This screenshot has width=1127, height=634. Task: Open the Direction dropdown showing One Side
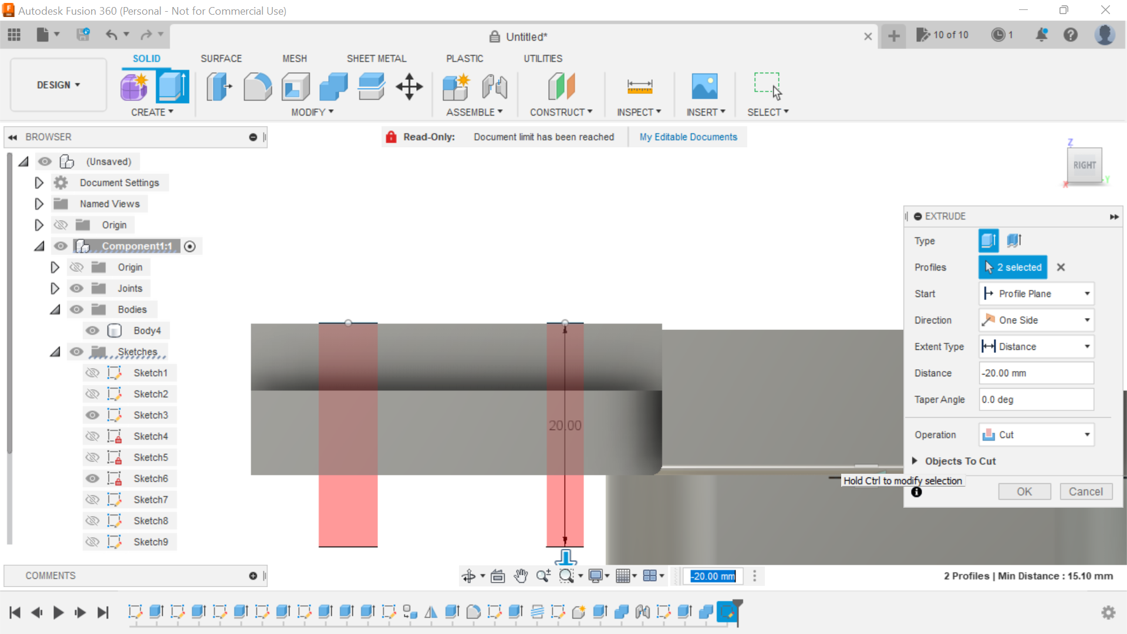[1036, 320]
